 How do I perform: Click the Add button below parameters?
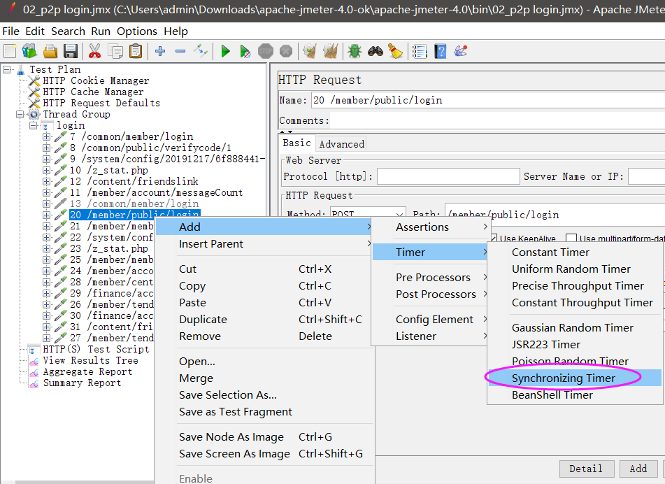pos(638,469)
